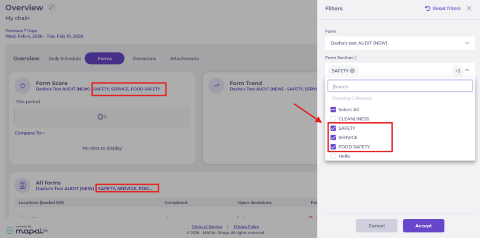
Task: Close the Filters panel with X icon
Action: (469, 8)
